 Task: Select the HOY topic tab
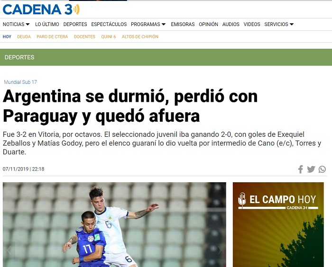7,36
